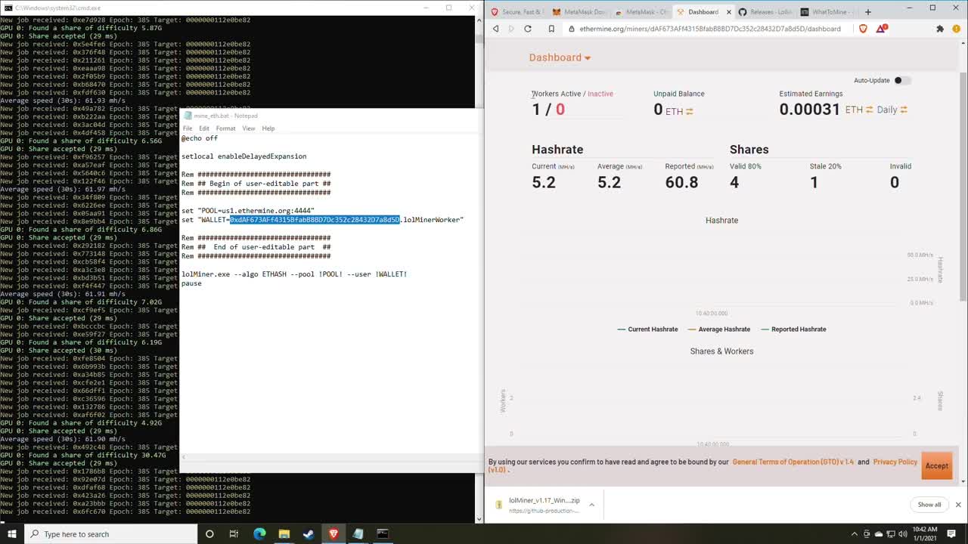Bookmark the current page icon

point(551,29)
